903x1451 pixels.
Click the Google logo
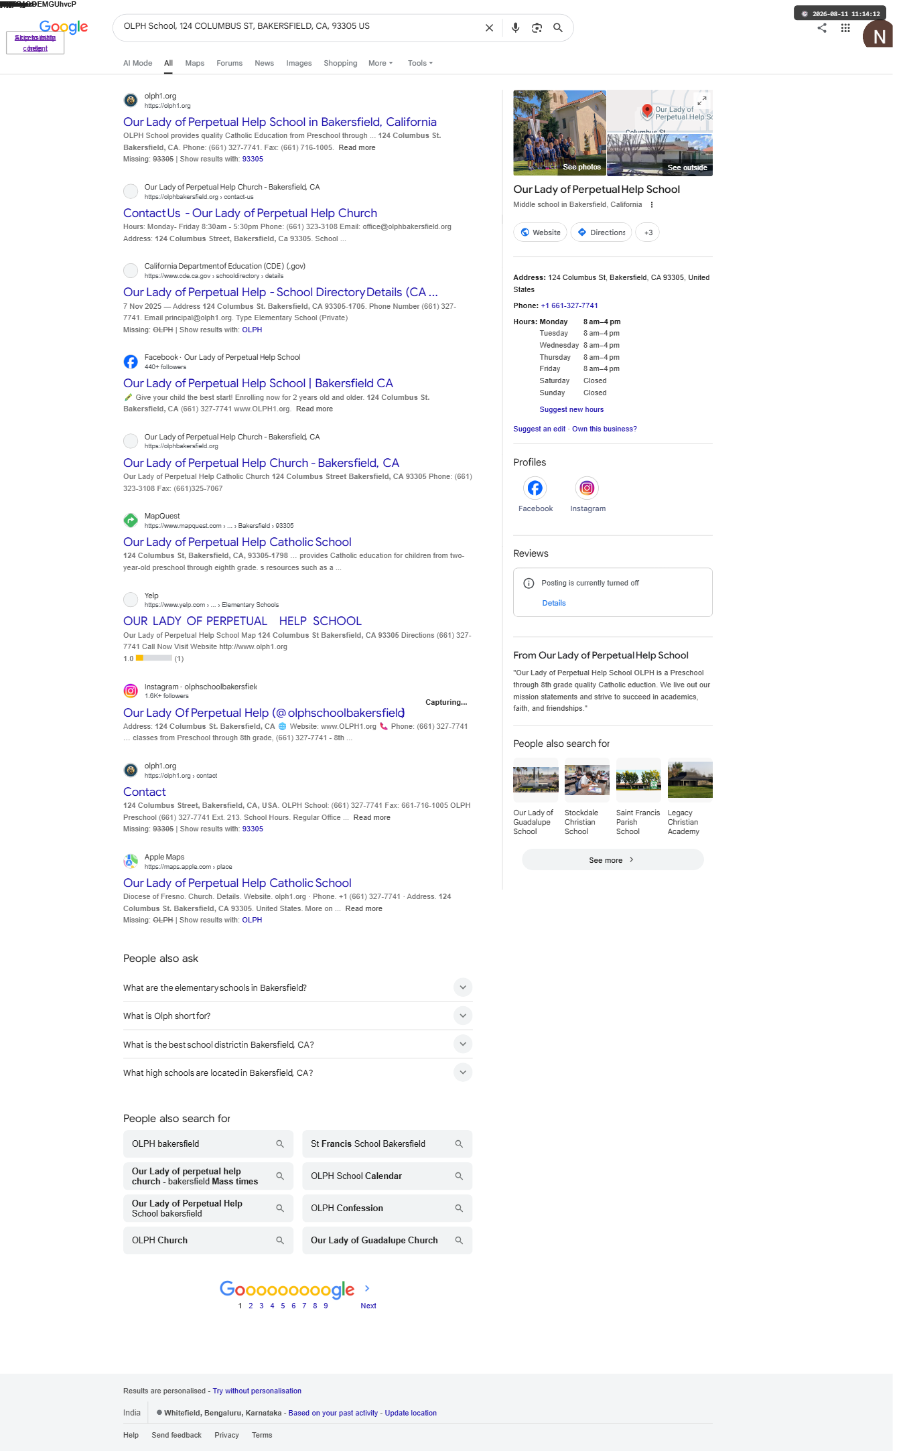(x=64, y=27)
